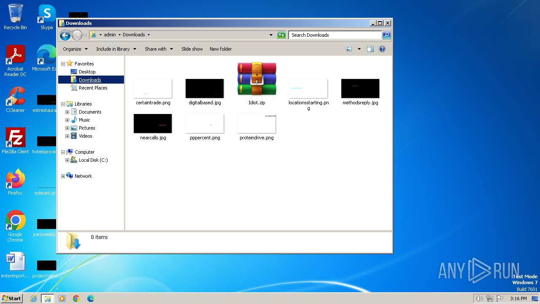Expand the Pictures library node
540x304 pixels.
tap(67, 128)
